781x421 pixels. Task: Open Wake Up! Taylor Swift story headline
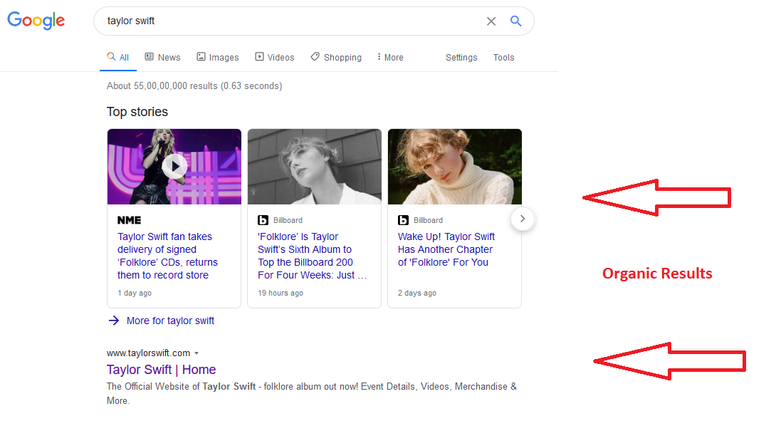point(446,249)
